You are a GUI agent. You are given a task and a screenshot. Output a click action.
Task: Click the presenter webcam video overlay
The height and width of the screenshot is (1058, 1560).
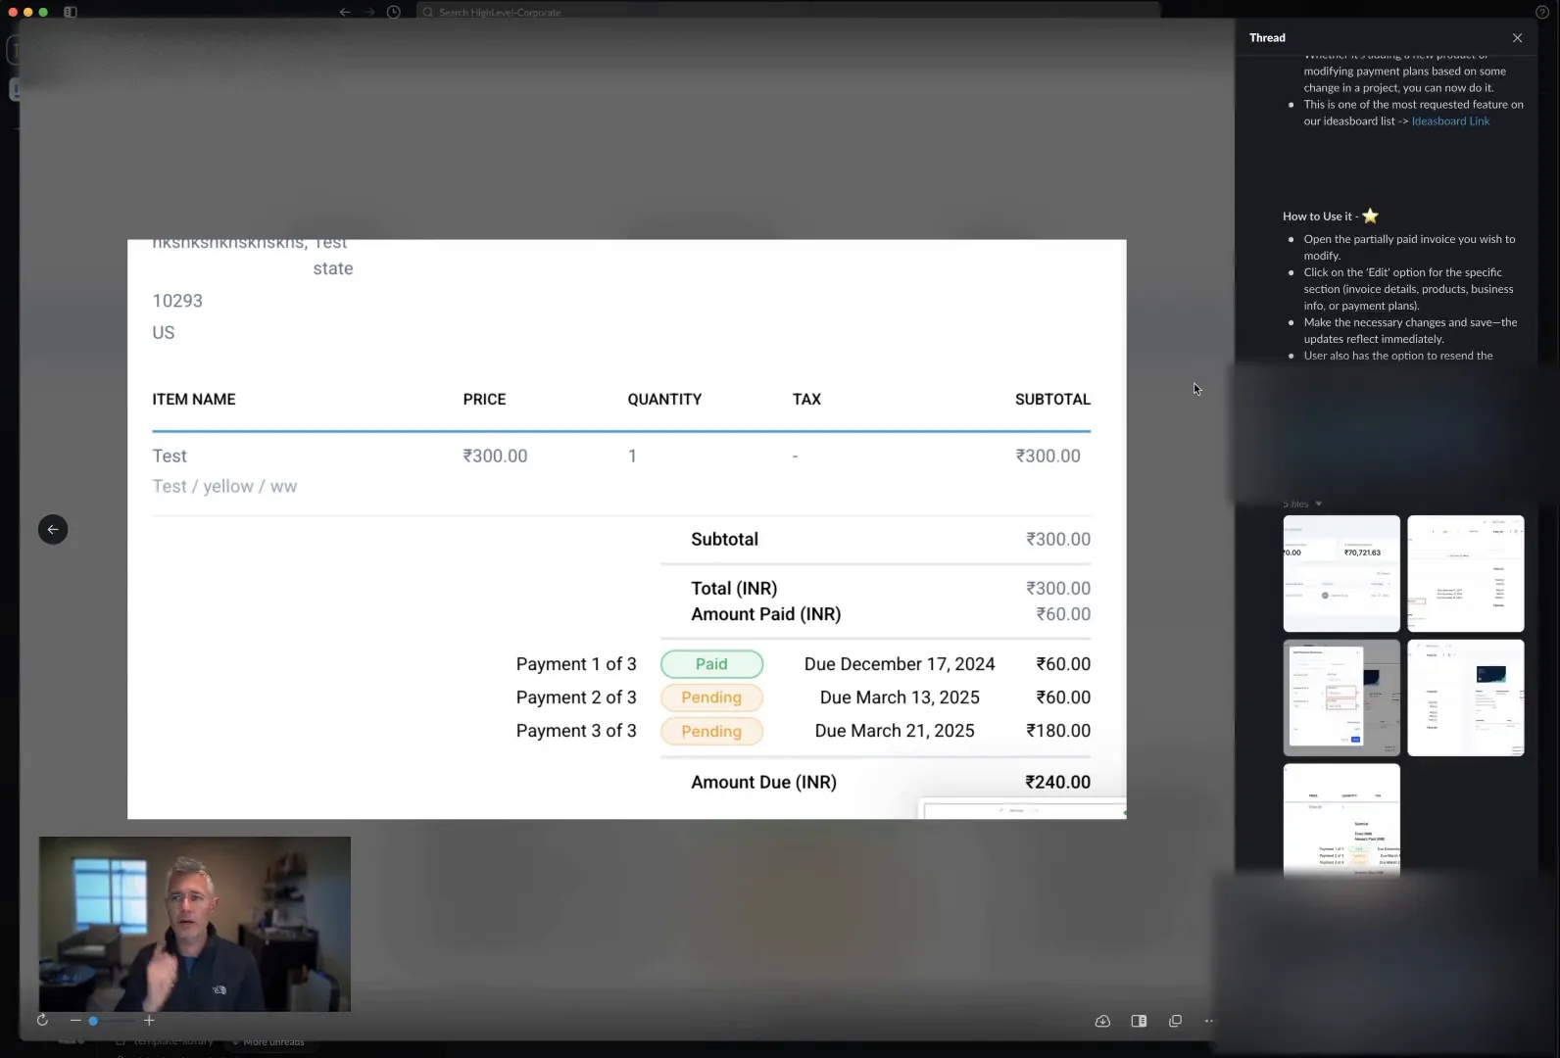pos(195,924)
